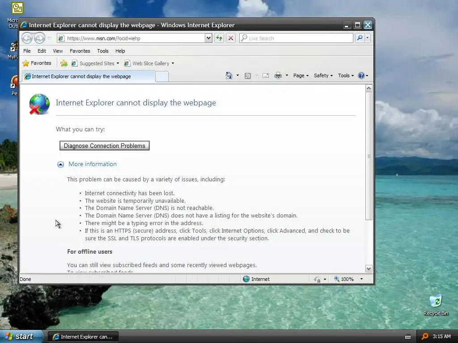Click the More information link

tap(93, 164)
